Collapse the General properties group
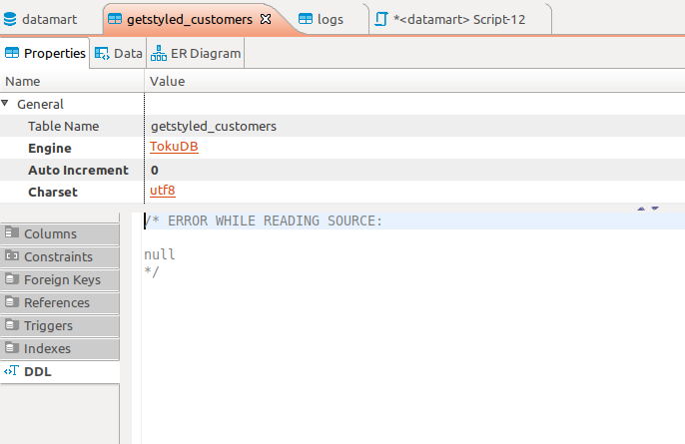Viewport: 685px width, 444px height. pyautogui.click(x=5, y=104)
